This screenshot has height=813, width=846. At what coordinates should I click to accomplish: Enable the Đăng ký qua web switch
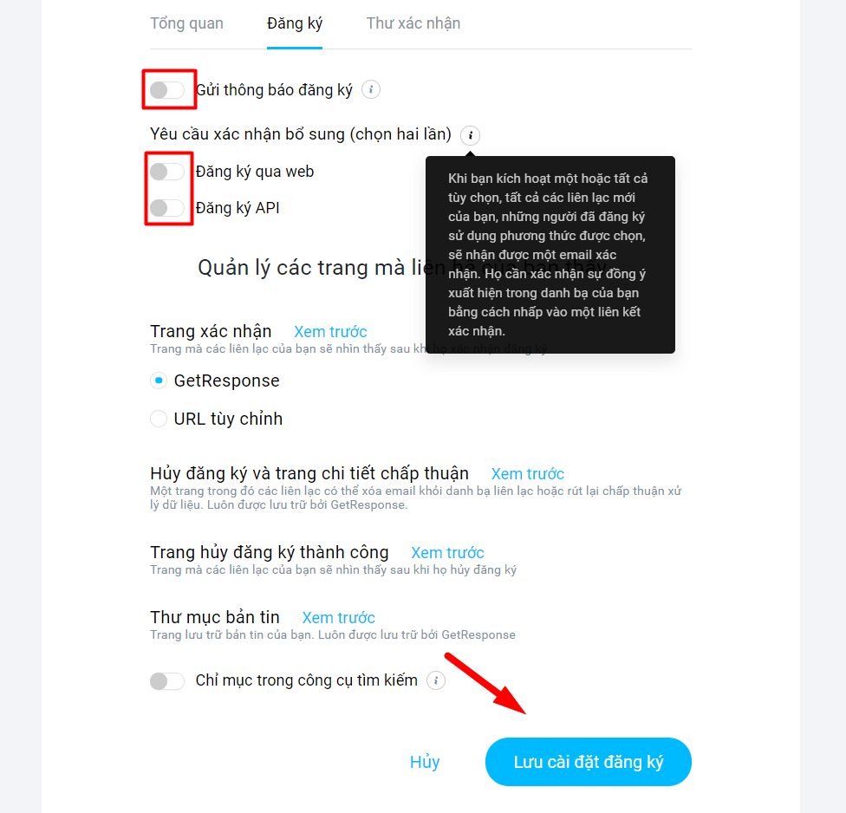tap(167, 172)
